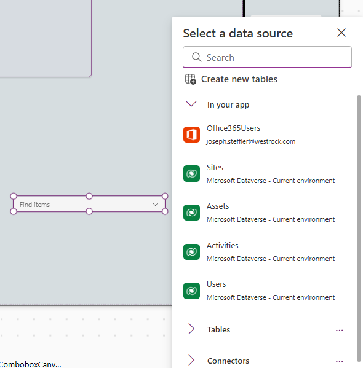The width and height of the screenshot is (363, 368).
Task: Click Microsoft Dataverse subtitle under Sites
Action: [x=271, y=181]
